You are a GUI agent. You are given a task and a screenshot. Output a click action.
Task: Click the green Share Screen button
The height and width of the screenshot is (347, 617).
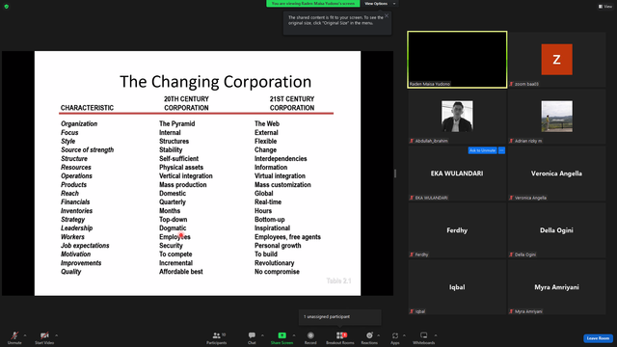[x=282, y=337]
